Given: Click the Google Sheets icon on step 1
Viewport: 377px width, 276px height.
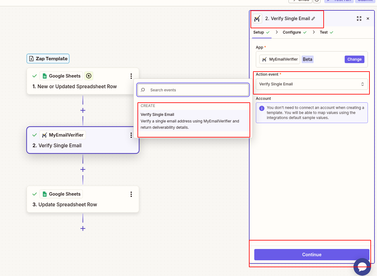Looking at the screenshot, I should [44, 76].
